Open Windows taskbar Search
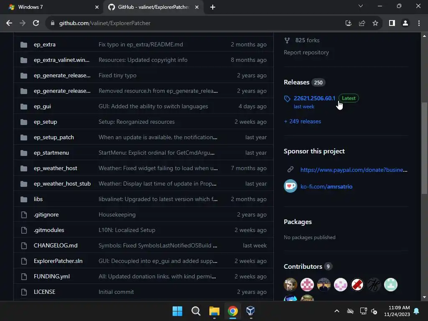This screenshot has height=321, width=428. tap(196, 311)
